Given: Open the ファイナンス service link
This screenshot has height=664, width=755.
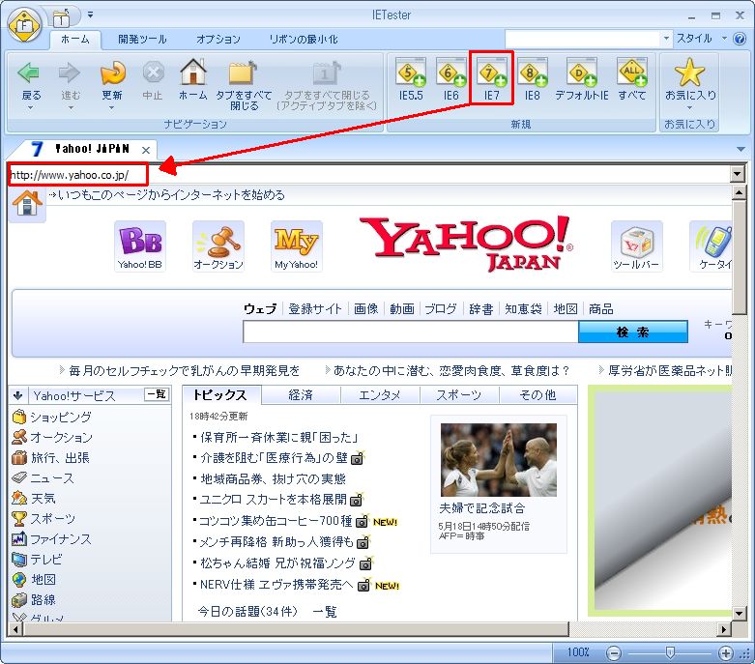Looking at the screenshot, I should click(x=61, y=539).
